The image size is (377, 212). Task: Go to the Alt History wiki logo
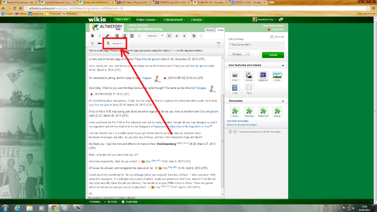point(107,28)
